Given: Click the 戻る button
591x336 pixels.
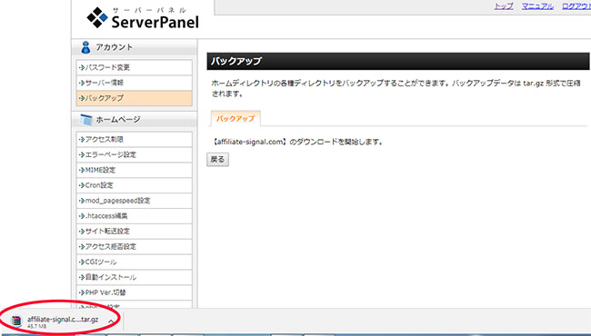Looking at the screenshot, I should point(217,160).
